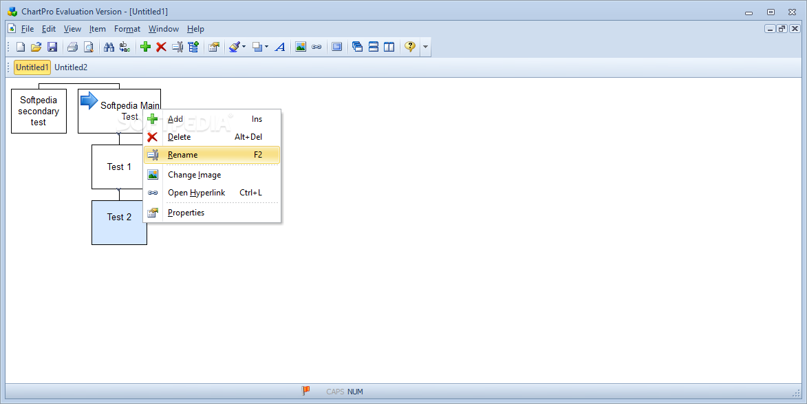Click the add-to-tree toolbar icon
The image size is (807, 404).
click(x=193, y=47)
